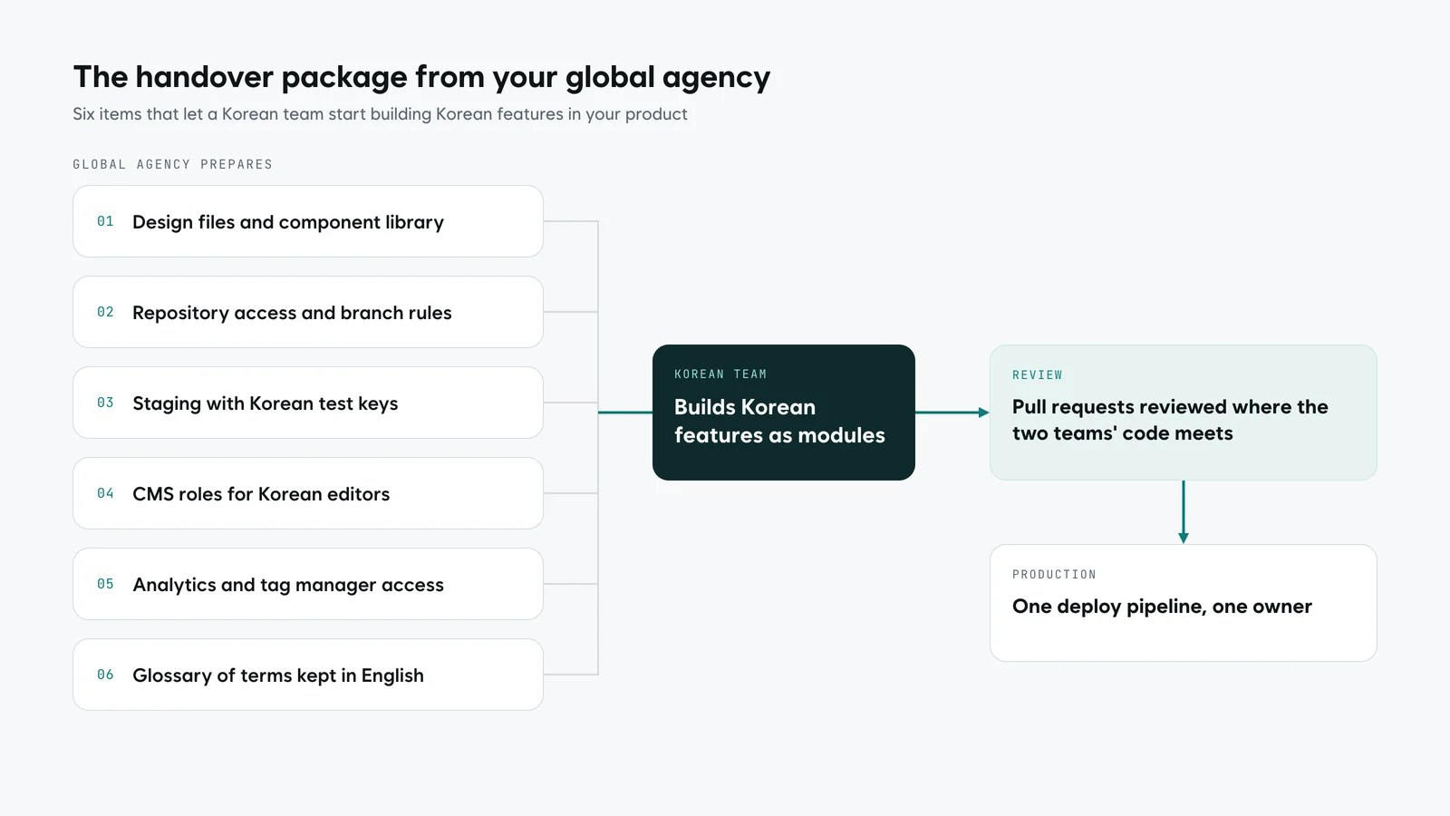Click the 'GLOBAL AGENCY PREPARES' label
Viewport: 1450px width, 816px height.
[x=172, y=164]
